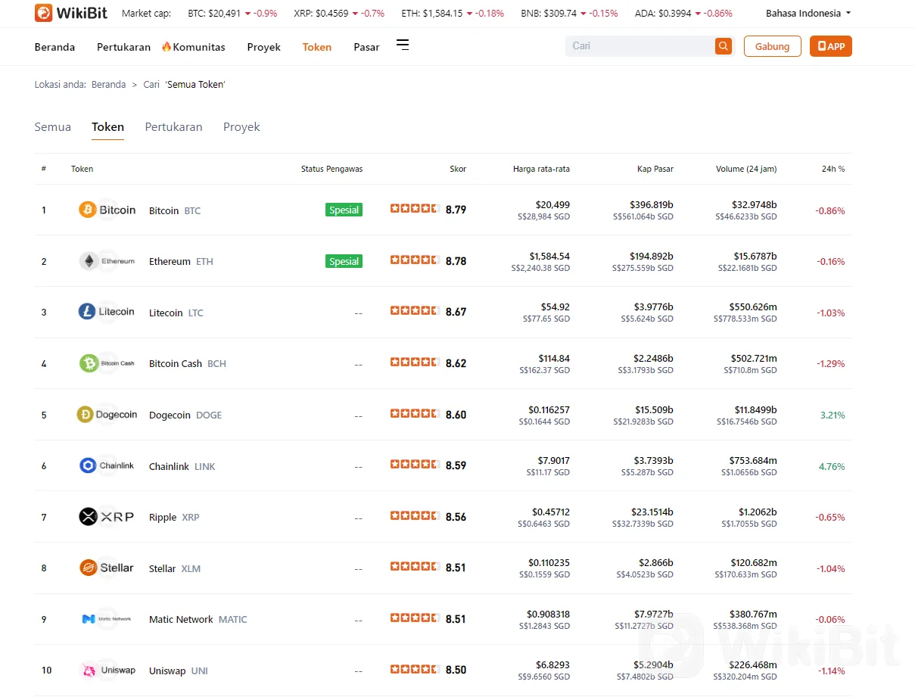Open the hamburger menu icon beside Pasar
This screenshot has width=915, height=697.
403,45
